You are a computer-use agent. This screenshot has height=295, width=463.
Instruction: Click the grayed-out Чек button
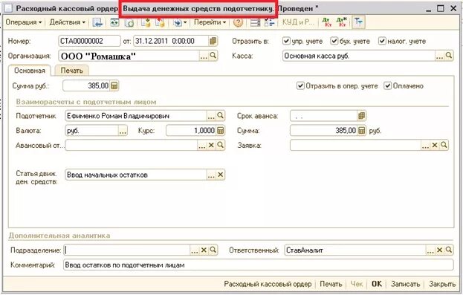point(357,284)
